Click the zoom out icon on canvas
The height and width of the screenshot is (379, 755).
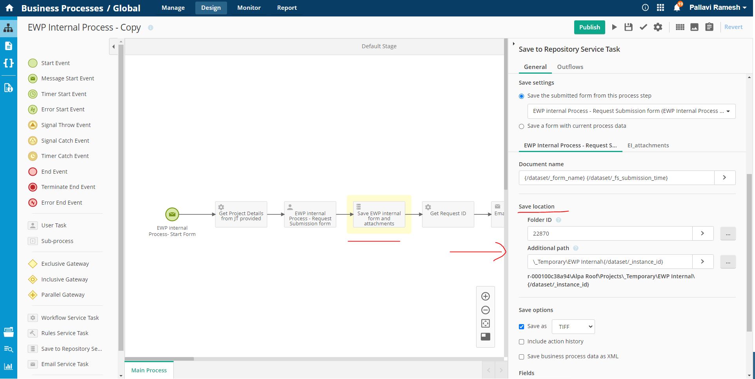tap(485, 310)
